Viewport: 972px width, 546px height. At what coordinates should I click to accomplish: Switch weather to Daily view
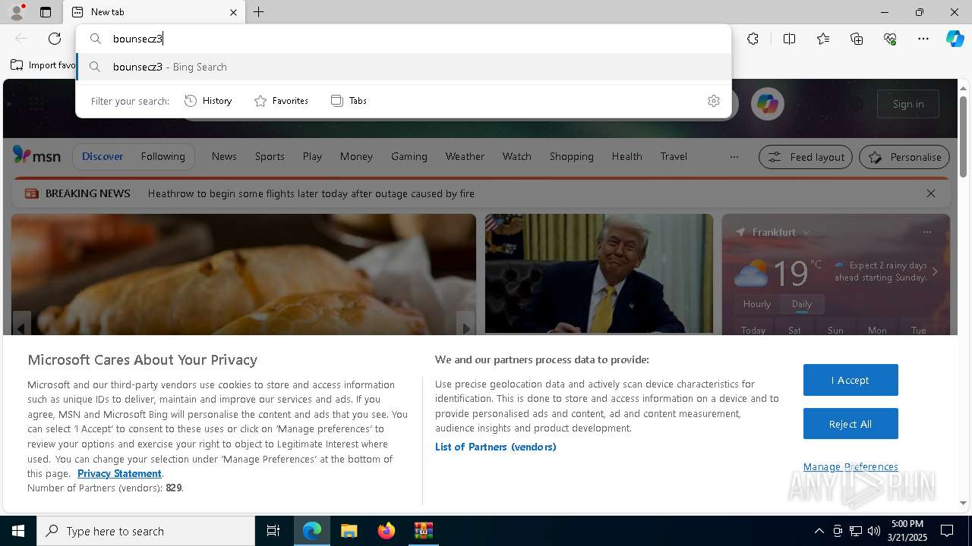(802, 304)
